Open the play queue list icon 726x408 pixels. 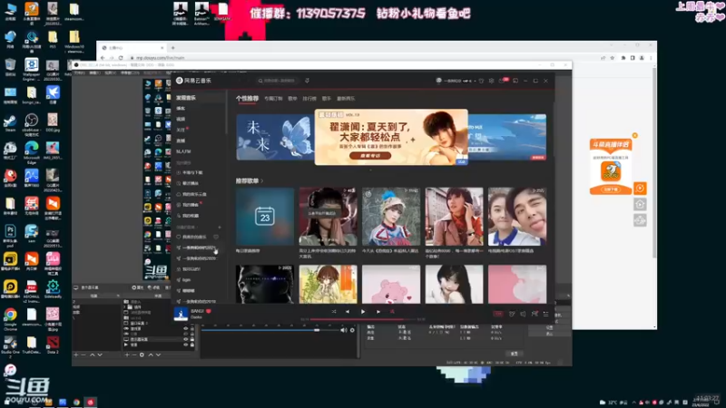[546, 314]
